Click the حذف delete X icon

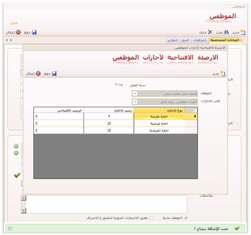pos(210,32)
